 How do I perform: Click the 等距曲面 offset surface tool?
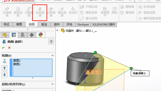tap(89, 12)
